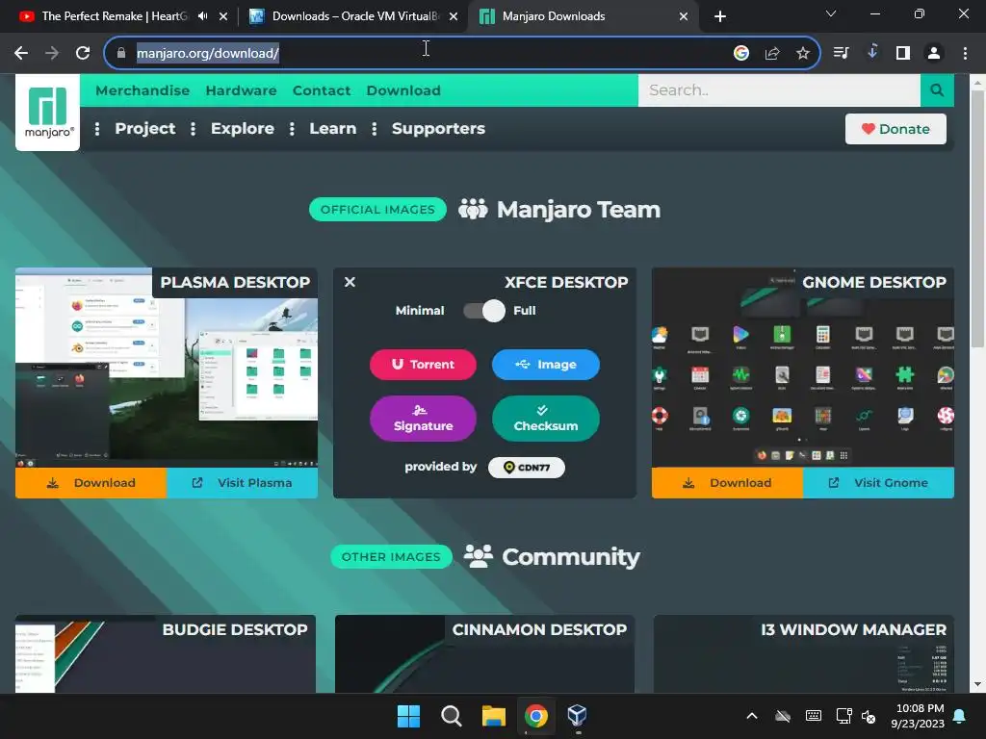Click the purple Signature button

click(423, 419)
